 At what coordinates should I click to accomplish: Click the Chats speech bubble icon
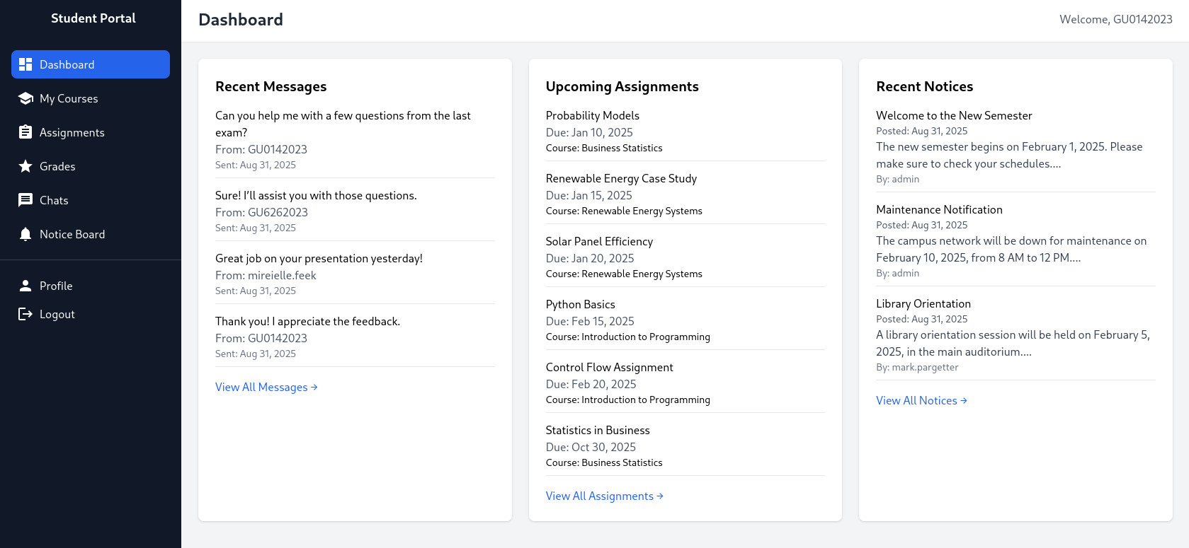tap(25, 200)
